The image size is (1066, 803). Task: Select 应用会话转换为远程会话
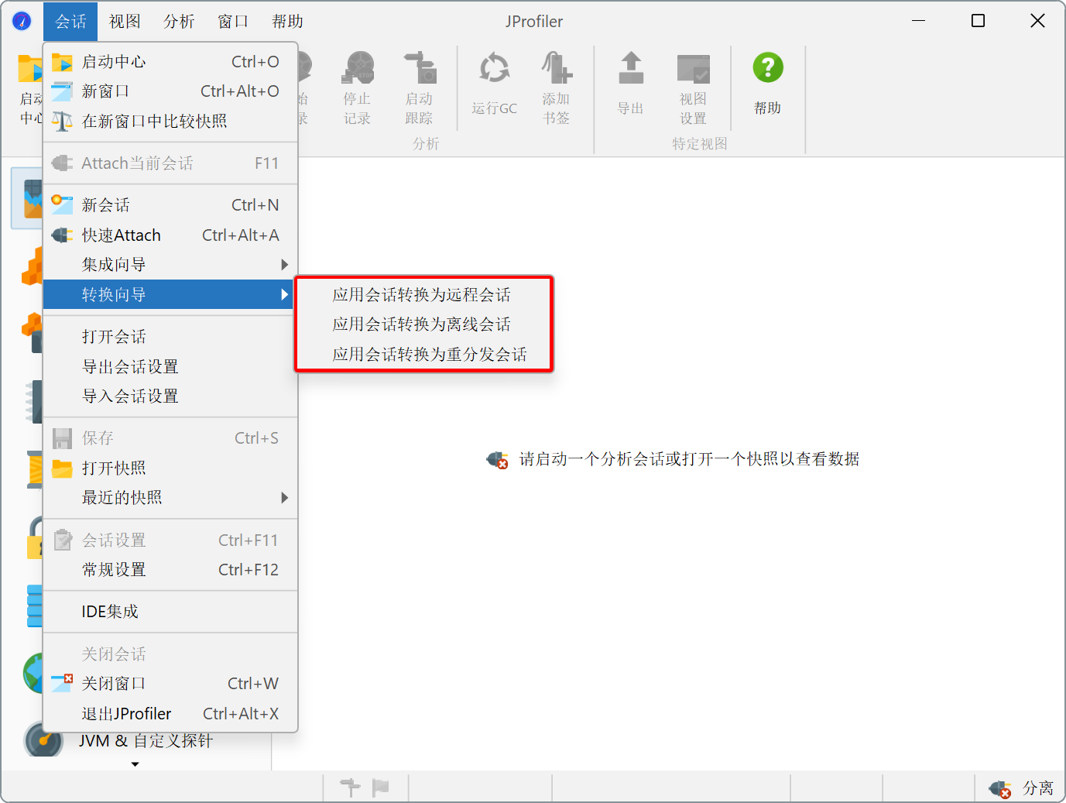pyautogui.click(x=423, y=295)
